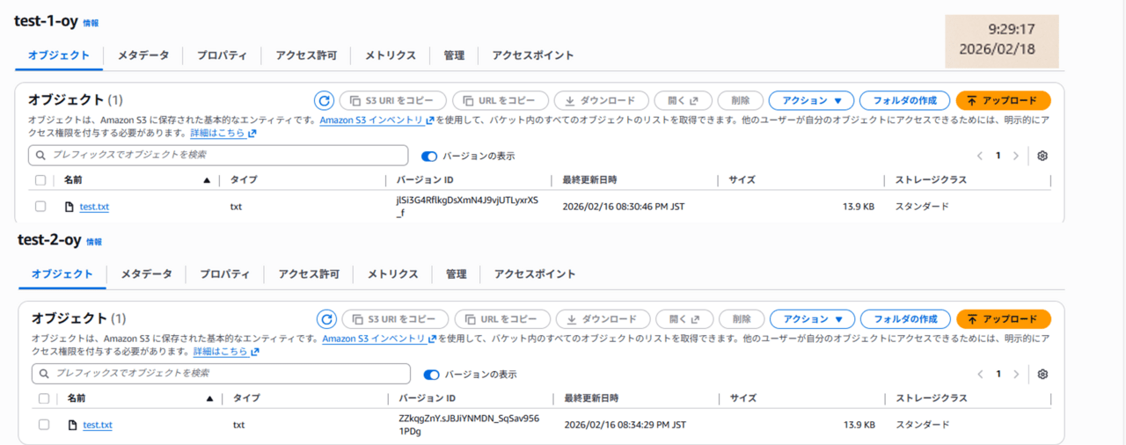Check the select-all checkbox in test-1-oy header
Viewport: 1126px width, 445px height.
pyautogui.click(x=40, y=180)
